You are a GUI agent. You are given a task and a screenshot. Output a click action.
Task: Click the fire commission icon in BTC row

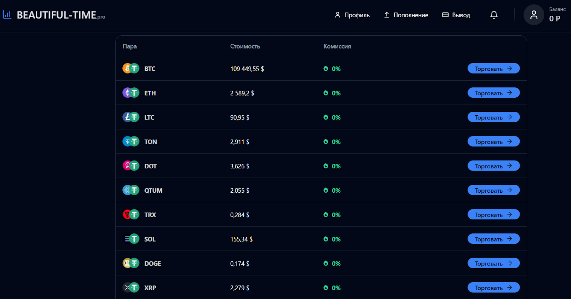pos(326,69)
